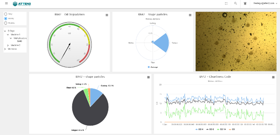Viewport: 280px width, 135px height.
Task: Open the oil particle microscope image
Action: point(236,42)
